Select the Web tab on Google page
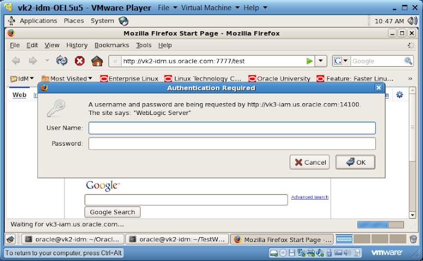Viewport: 423px width, 261px height. (x=20, y=95)
